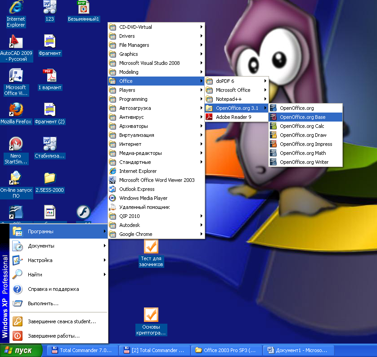
Task: Open Удаленный помощник
Action: [x=156, y=207]
